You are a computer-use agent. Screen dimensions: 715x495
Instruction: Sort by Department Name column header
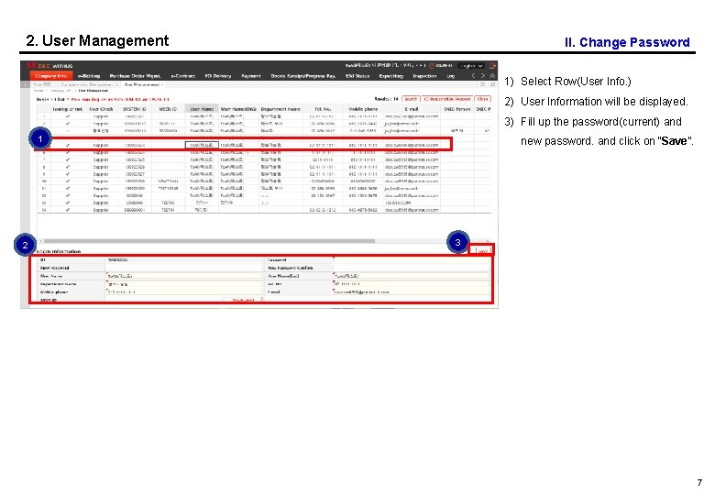(x=280, y=109)
